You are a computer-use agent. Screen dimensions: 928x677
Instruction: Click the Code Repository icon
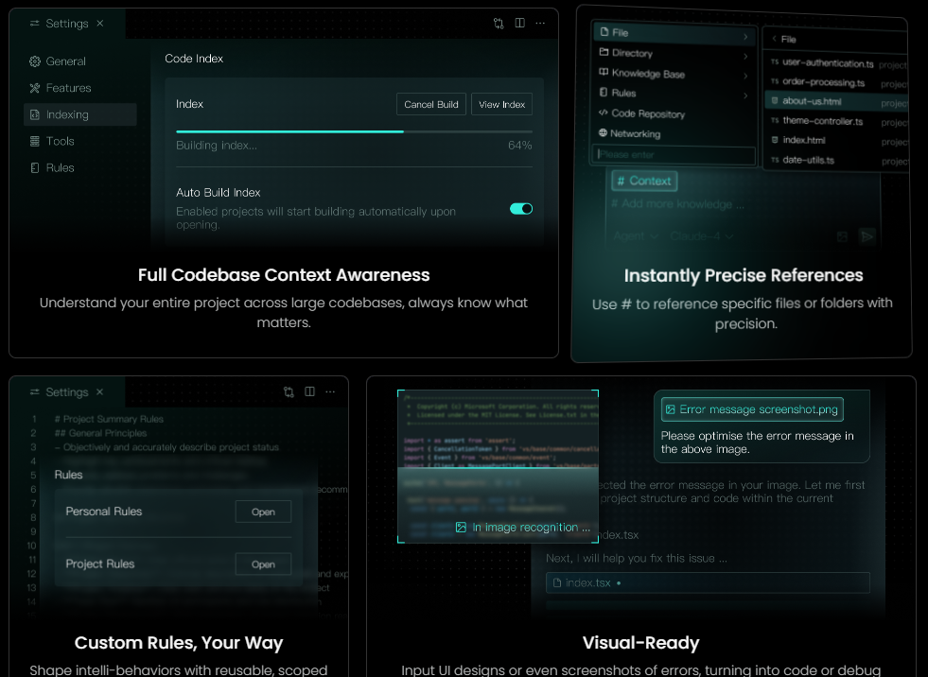click(603, 113)
